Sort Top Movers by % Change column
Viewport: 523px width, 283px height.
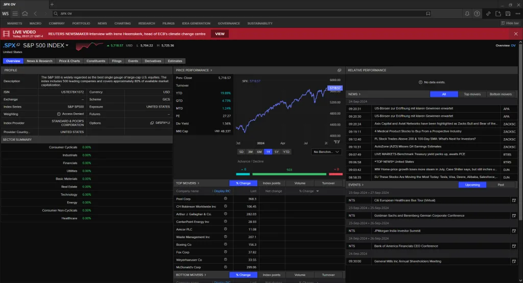pos(308,191)
